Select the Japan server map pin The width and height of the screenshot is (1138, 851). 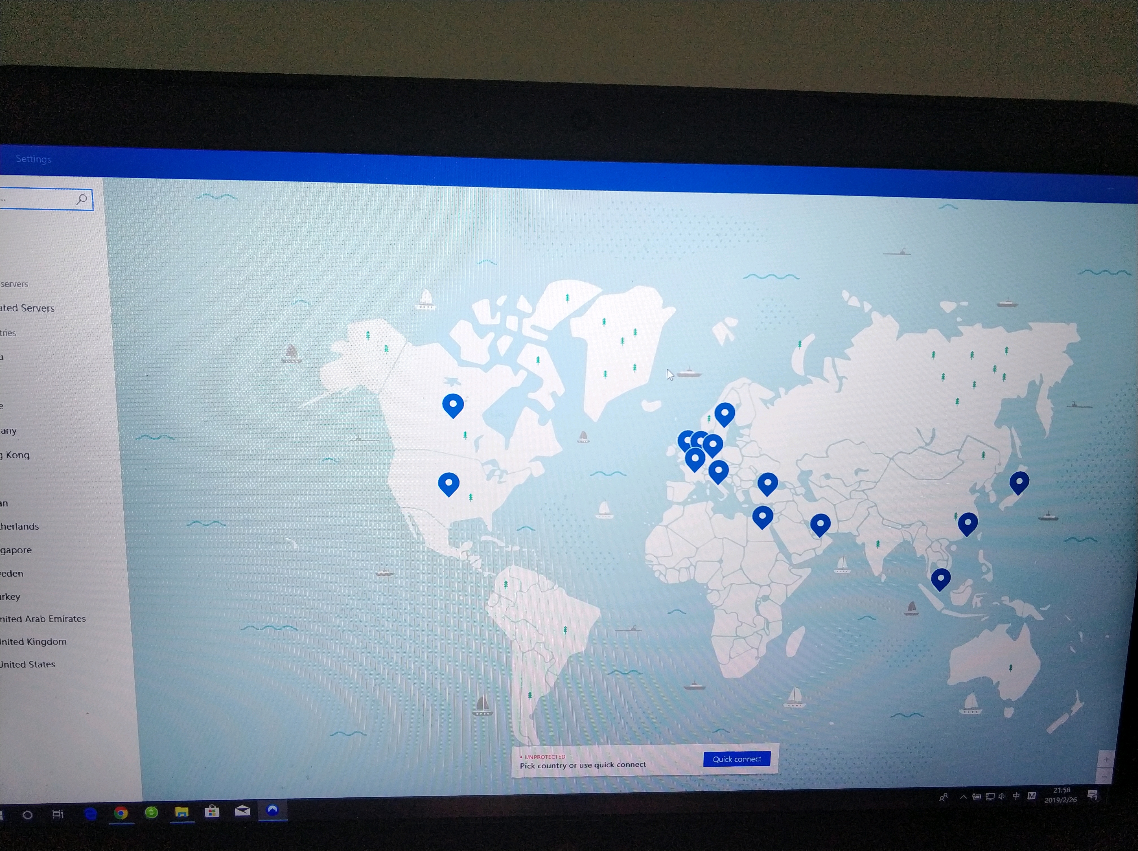1019,482
